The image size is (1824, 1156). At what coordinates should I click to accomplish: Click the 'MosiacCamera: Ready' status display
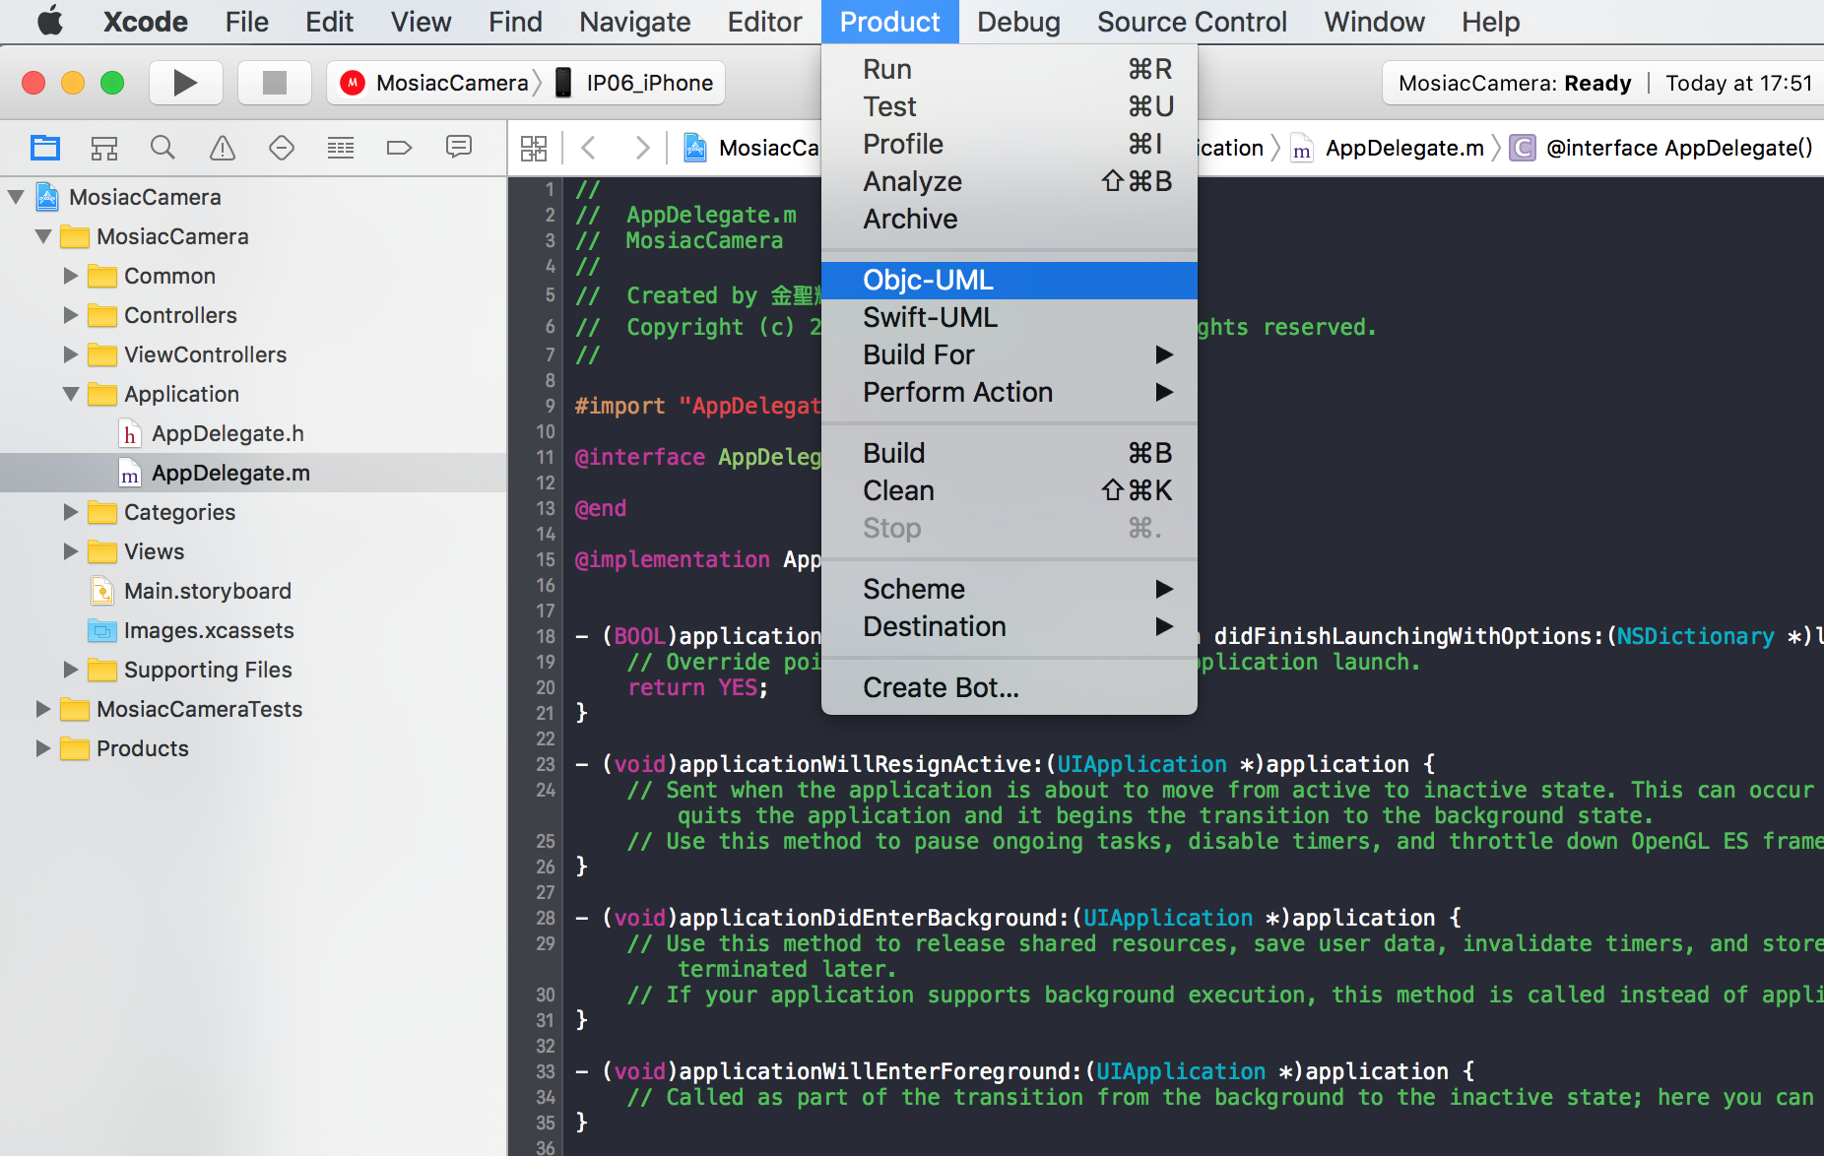click(1515, 83)
